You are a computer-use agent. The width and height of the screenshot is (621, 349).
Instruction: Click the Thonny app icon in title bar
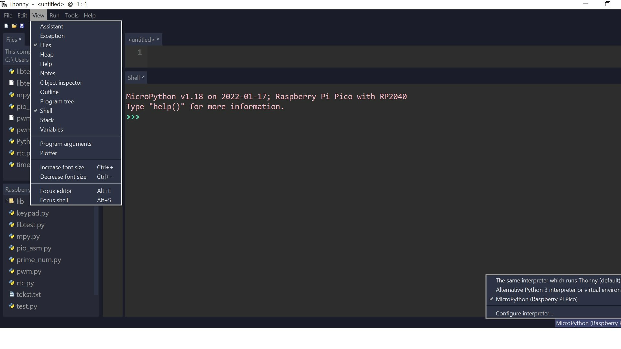tap(4, 4)
